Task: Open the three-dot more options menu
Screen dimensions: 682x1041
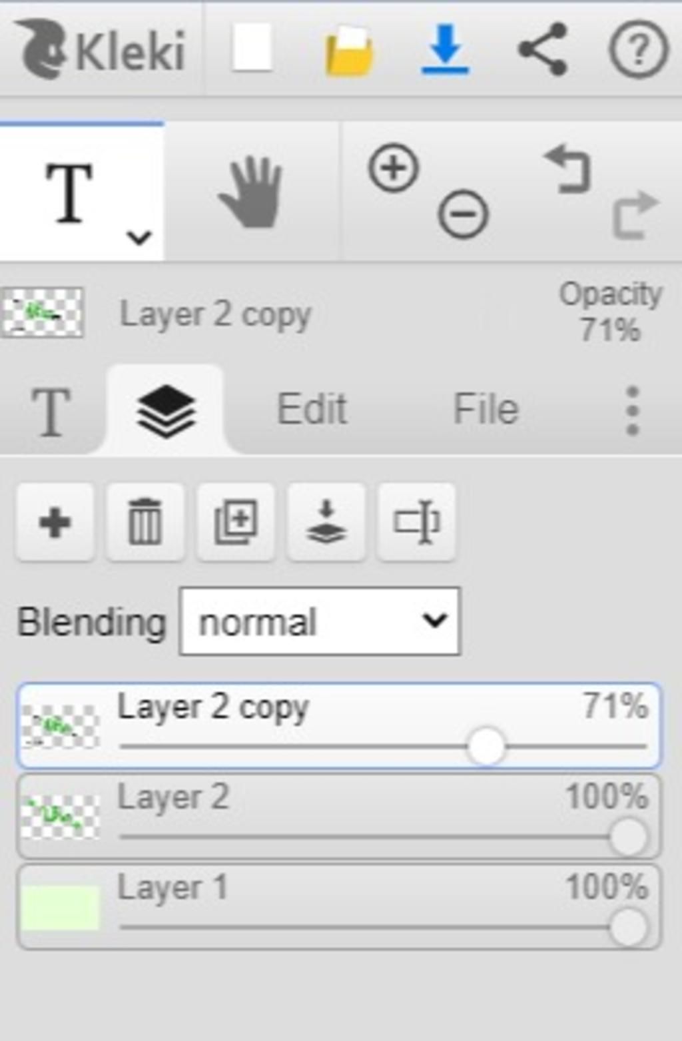Action: pos(633,410)
